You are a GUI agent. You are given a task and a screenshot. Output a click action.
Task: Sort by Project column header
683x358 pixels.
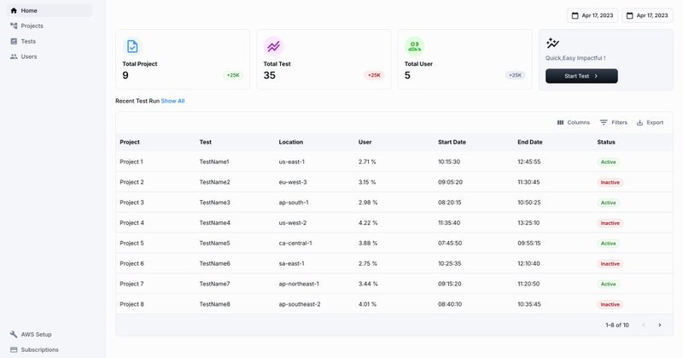click(x=130, y=142)
